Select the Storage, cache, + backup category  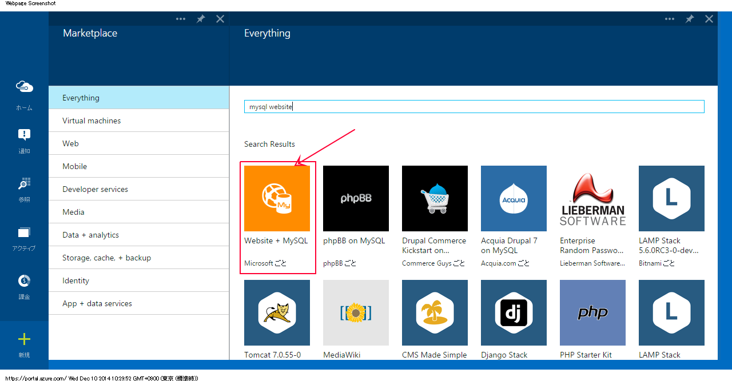click(138, 258)
